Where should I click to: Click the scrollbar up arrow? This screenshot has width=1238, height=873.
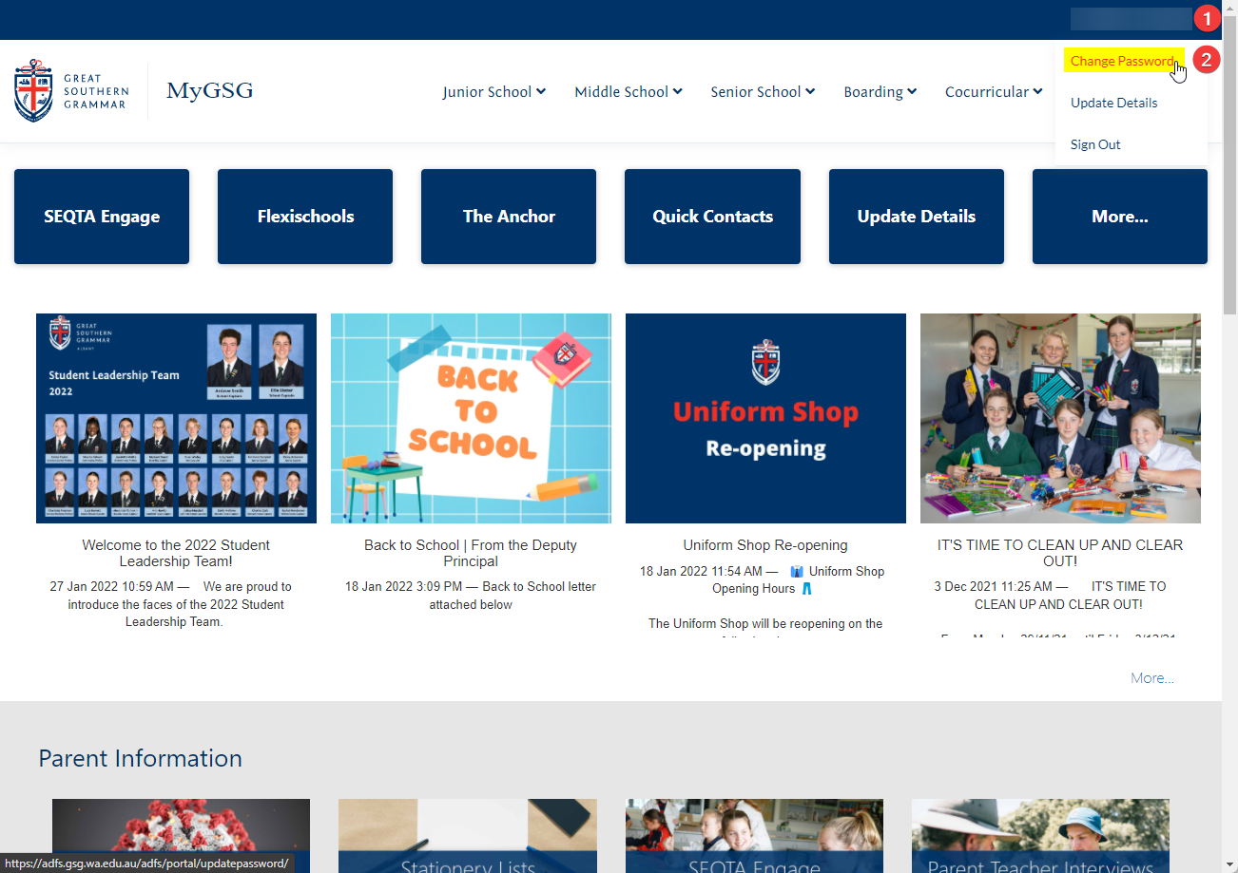pos(1229,9)
